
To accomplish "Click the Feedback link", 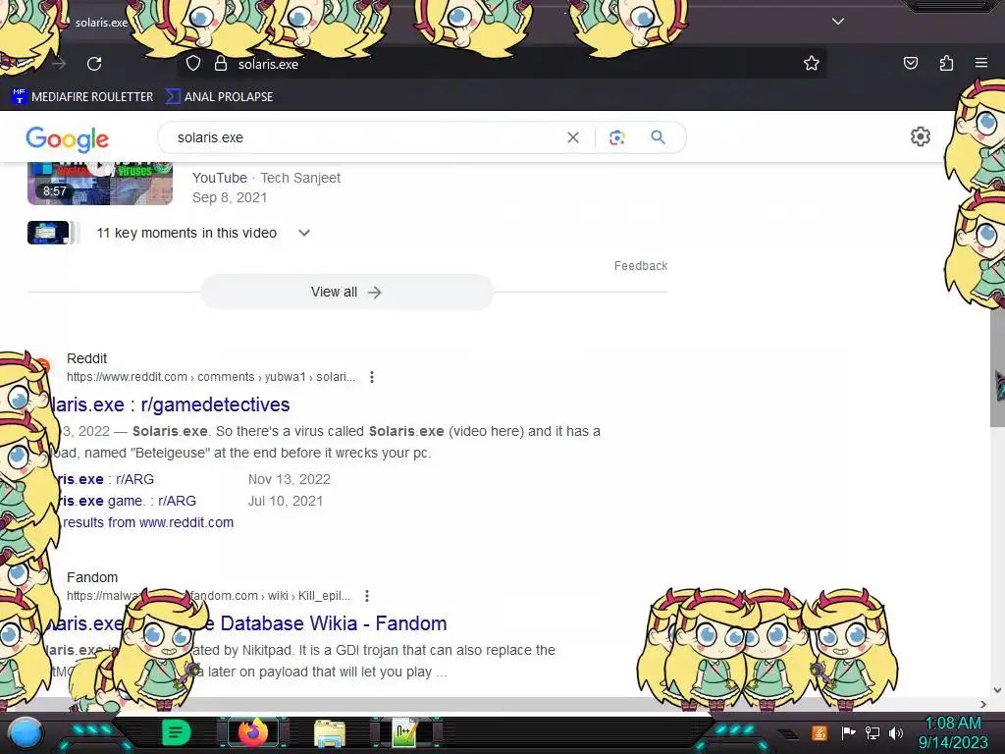I will click(640, 265).
